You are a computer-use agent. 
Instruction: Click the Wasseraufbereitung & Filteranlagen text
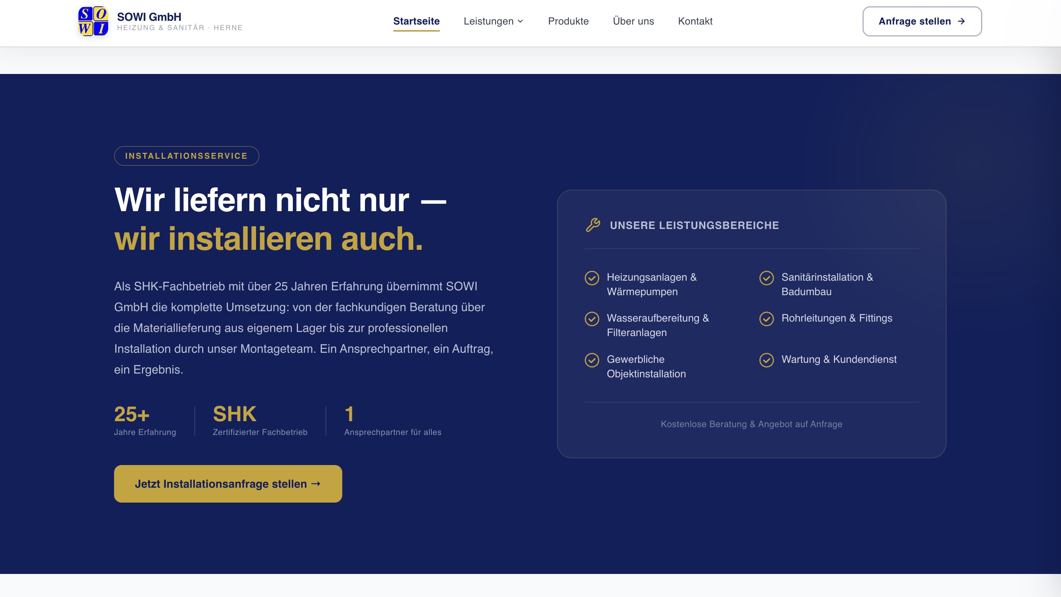pos(658,325)
